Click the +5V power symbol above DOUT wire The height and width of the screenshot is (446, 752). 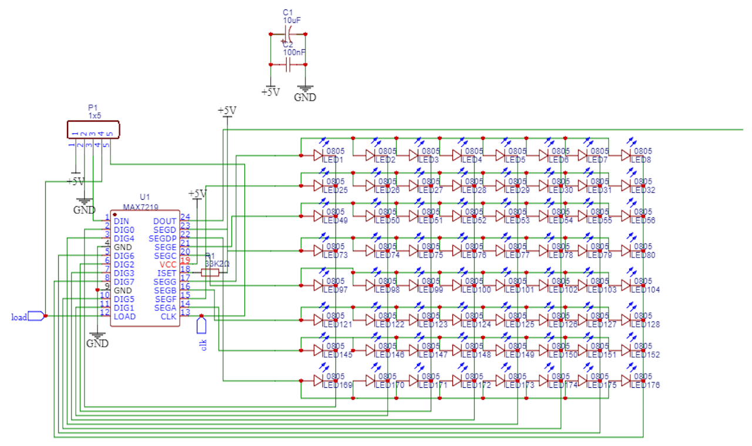point(227,111)
